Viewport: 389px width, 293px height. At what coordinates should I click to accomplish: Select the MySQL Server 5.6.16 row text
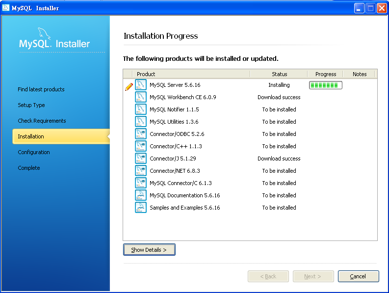pos(175,85)
